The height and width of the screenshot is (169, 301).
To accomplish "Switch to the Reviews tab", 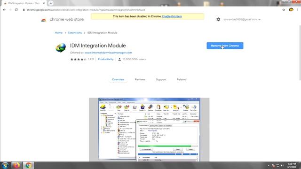I will pyautogui.click(x=140, y=79).
